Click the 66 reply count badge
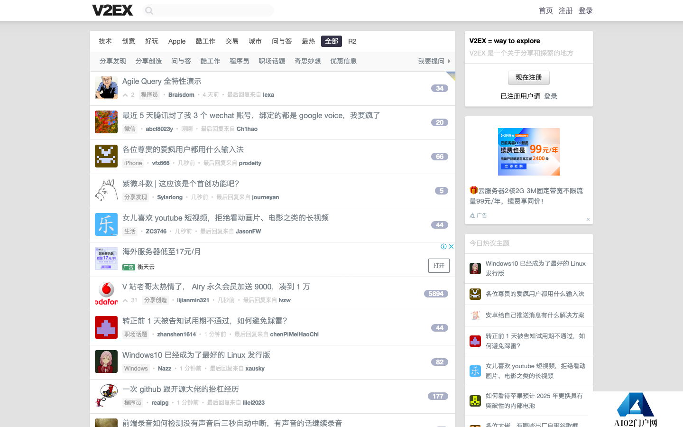 point(440,157)
